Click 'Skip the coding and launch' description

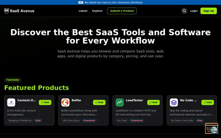191,113
